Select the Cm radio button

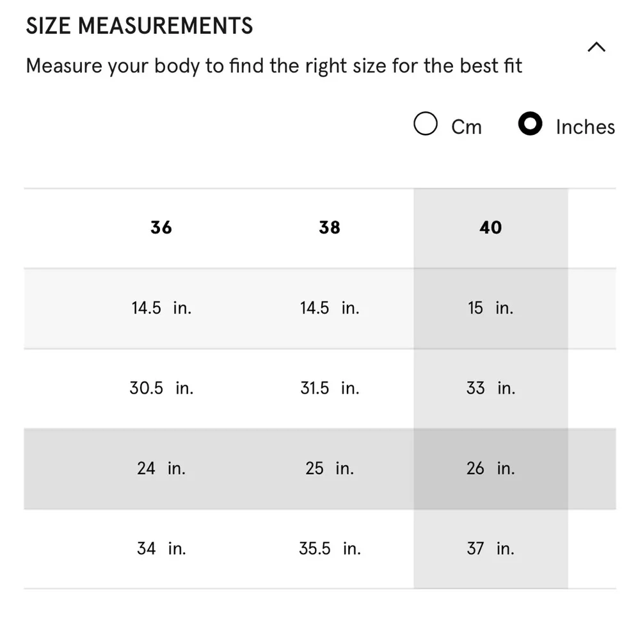[x=426, y=124]
